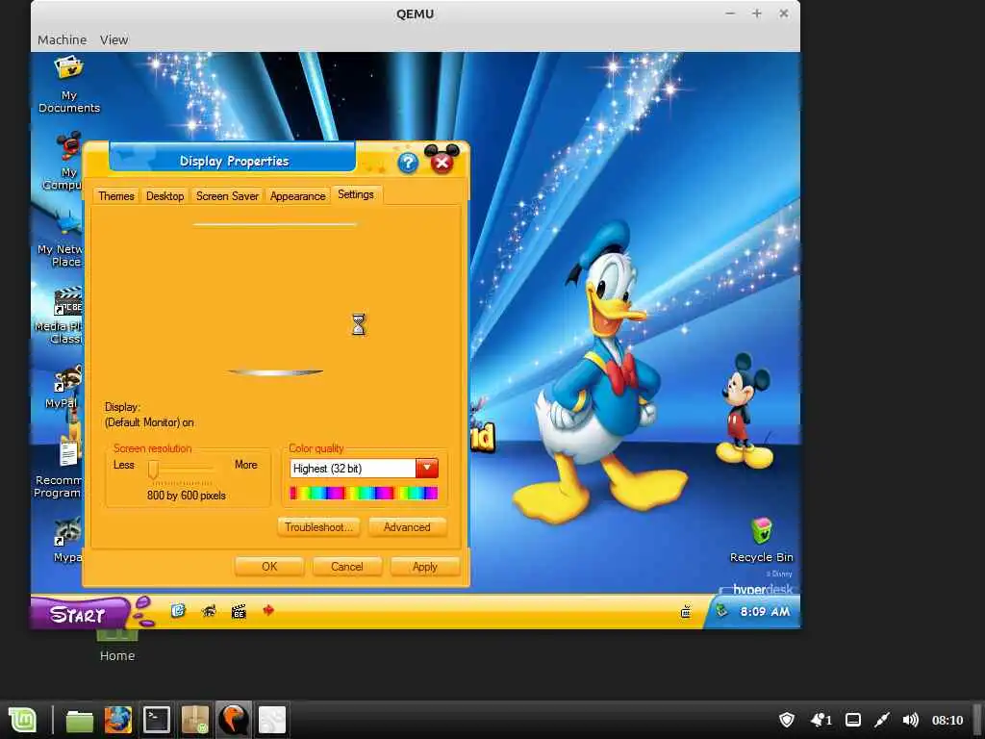Click the network tray icon beside 8:09 AM
This screenshot has height=739, width=985.
721,610
